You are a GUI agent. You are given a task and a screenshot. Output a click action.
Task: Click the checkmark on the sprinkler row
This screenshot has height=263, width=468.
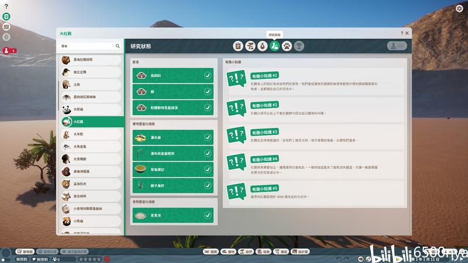(208, 137)
